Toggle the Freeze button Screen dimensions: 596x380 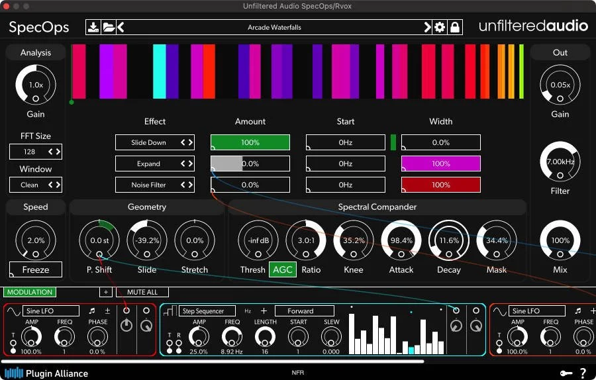pos(36,269)
